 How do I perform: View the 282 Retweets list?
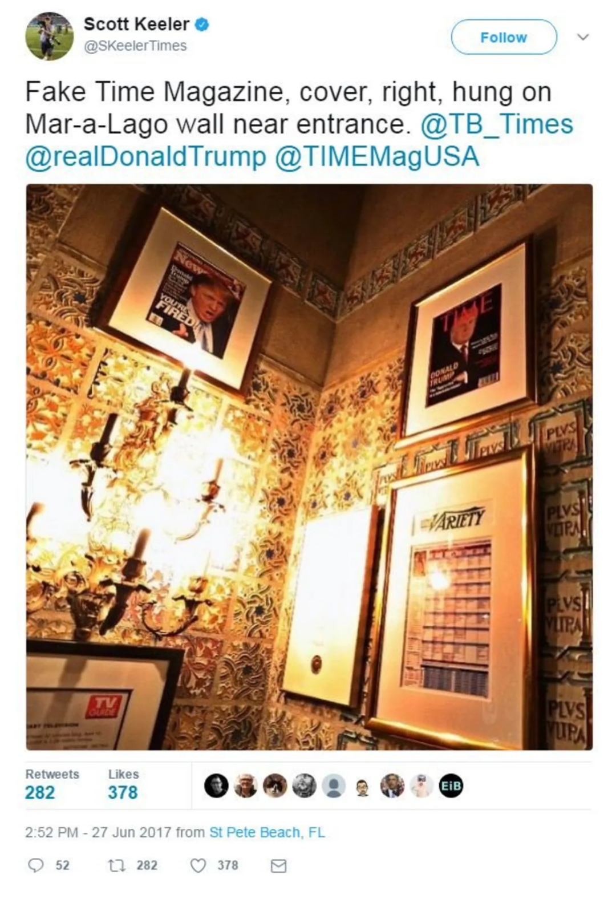(x=52, y=784)
